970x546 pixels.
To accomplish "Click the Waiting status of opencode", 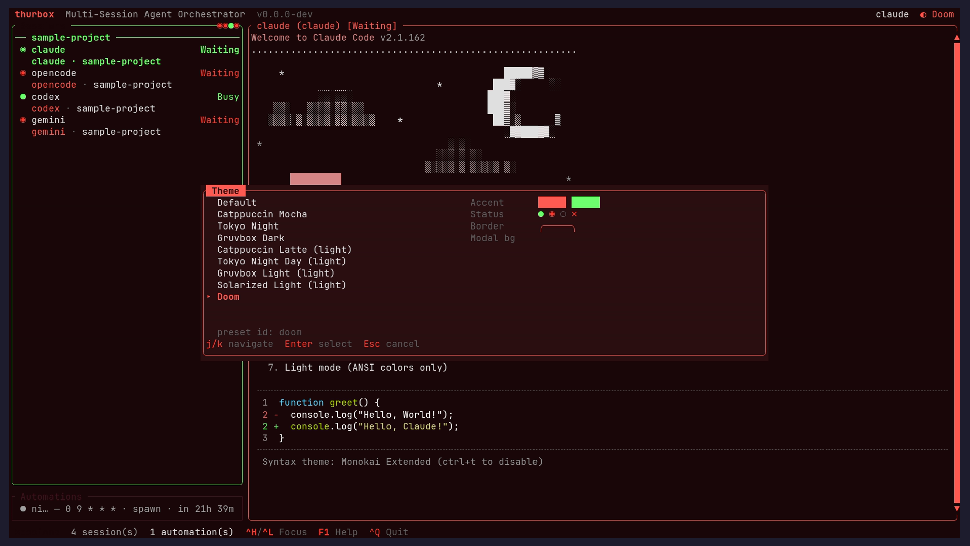I will pos(220,73).
